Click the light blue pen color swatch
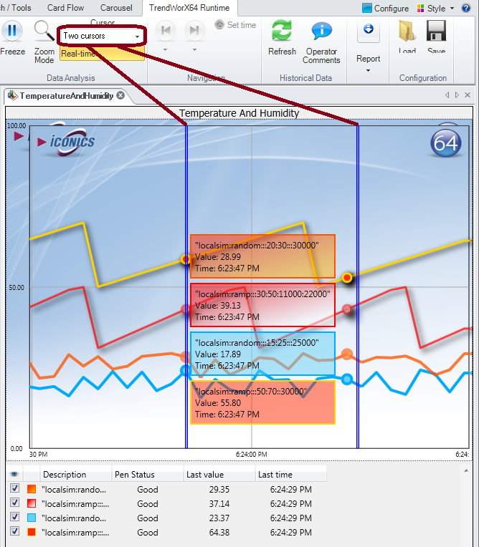 [x=32, y=518]
